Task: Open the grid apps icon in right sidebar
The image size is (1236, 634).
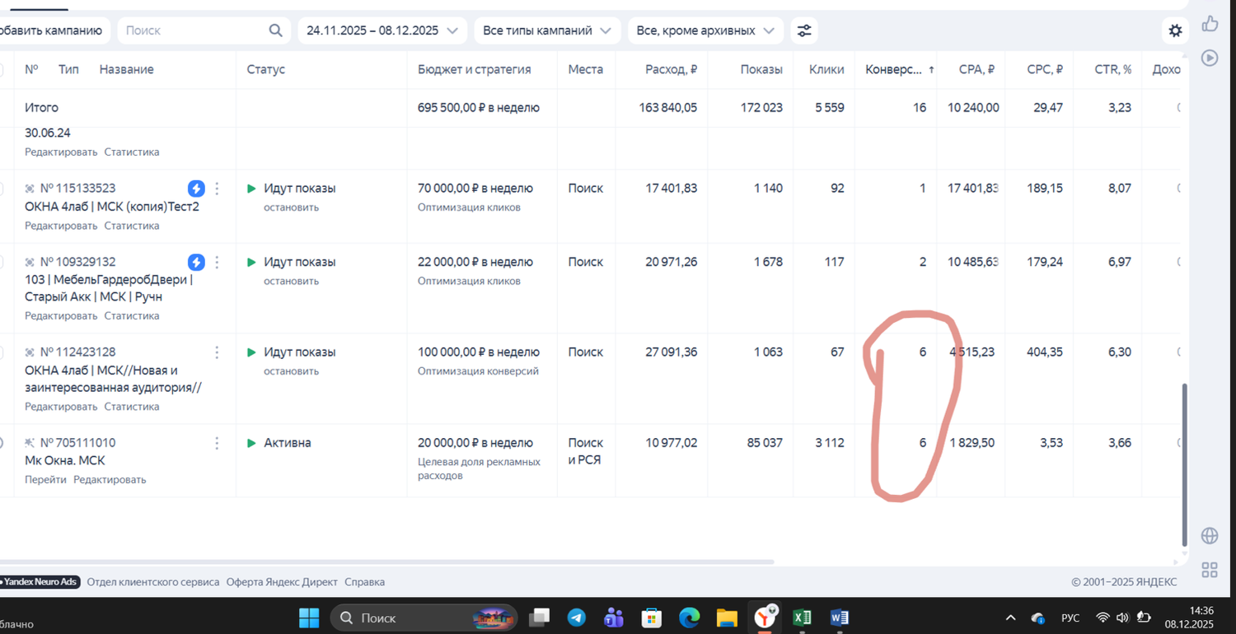Action: pos(1210,570)
